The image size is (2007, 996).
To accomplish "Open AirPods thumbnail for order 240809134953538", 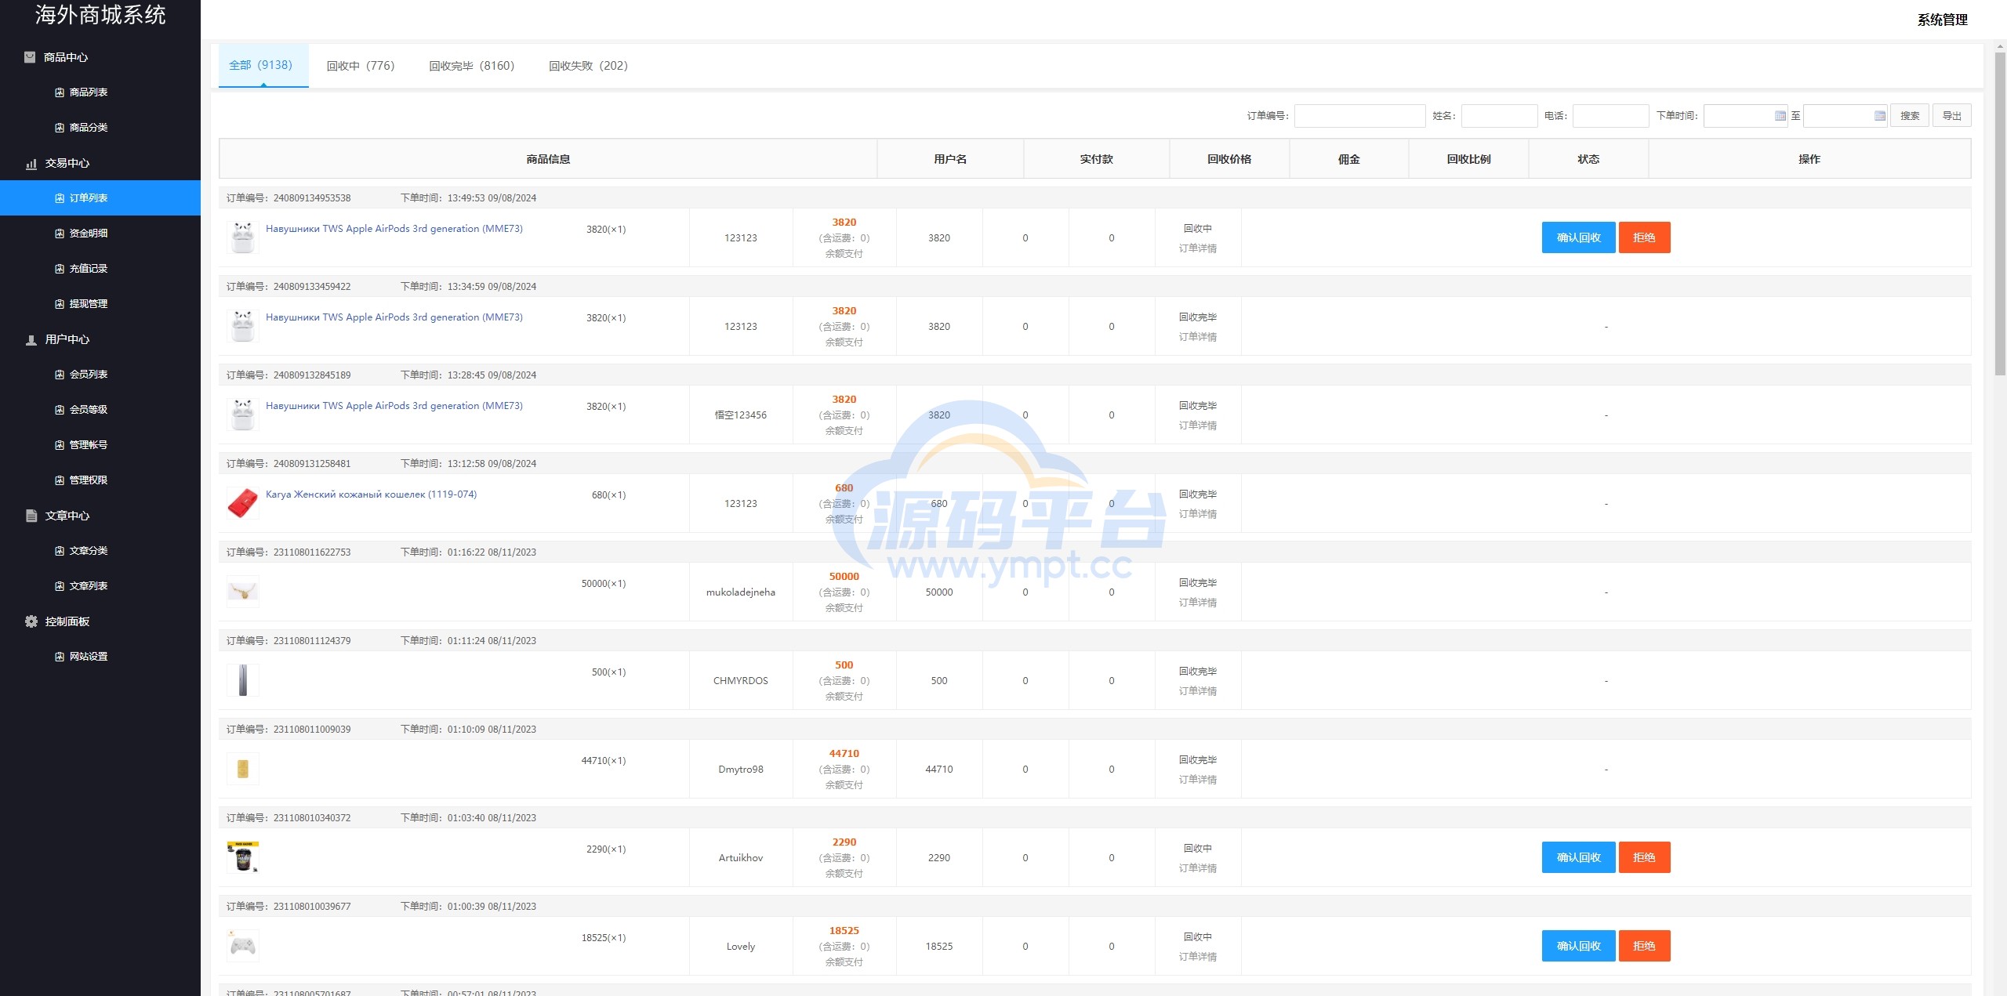I will (x=243, y=237).
